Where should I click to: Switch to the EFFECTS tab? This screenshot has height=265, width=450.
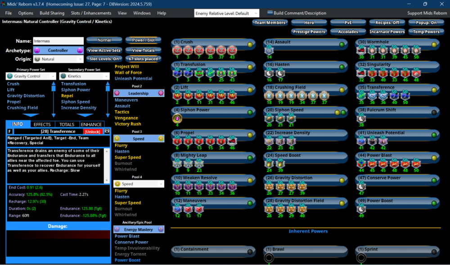pos(42,124)
